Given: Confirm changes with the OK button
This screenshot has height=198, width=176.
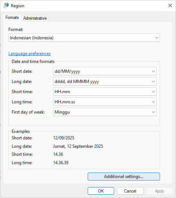Looking at the screenshot, I should pos(101,191).
